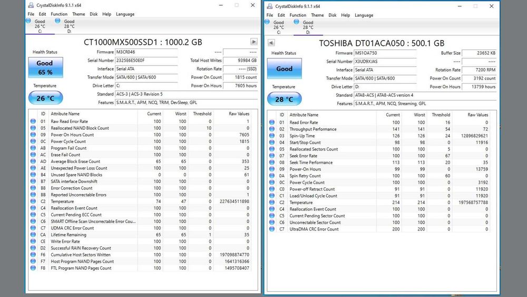The image size is (527, 297).
Task: Click status icon for Unused Spare NAND Blocks
Action: coord(33,175)
